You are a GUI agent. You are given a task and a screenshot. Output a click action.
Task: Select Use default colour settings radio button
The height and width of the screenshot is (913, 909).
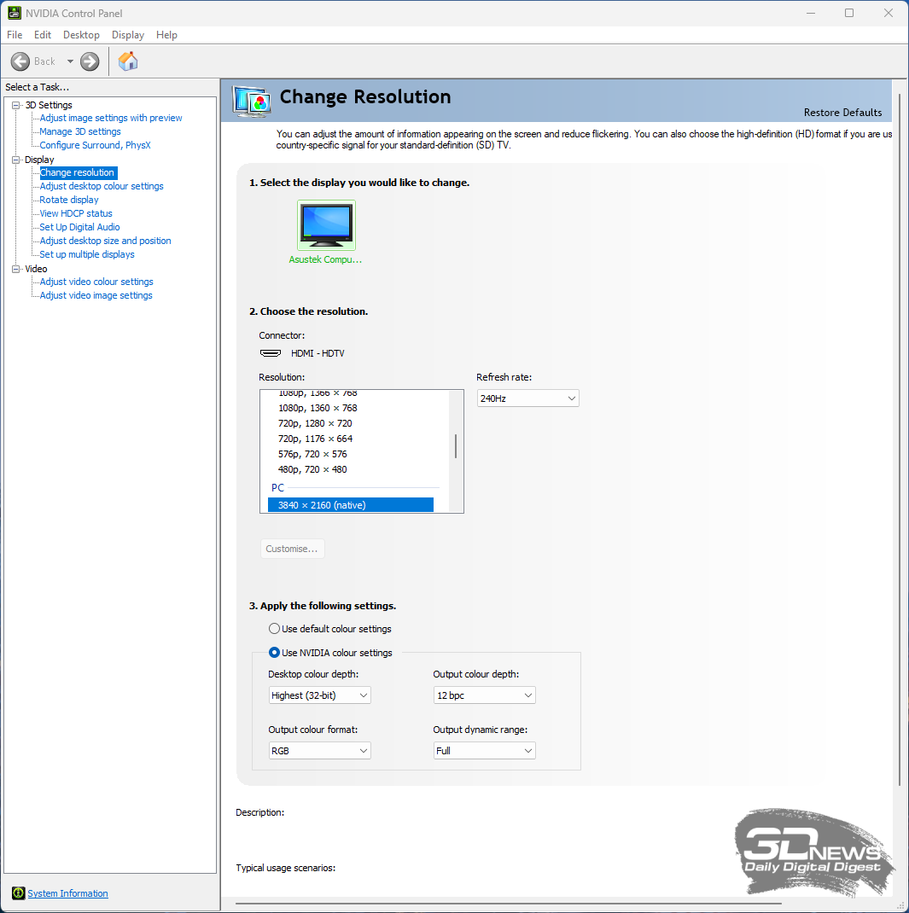coord(274,629)
